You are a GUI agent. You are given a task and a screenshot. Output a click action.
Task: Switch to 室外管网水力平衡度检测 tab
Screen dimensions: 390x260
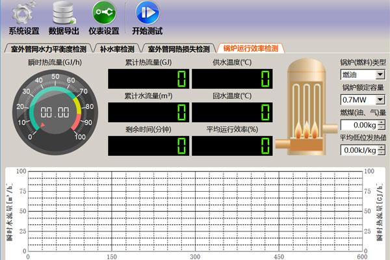[x=47, y=49]
